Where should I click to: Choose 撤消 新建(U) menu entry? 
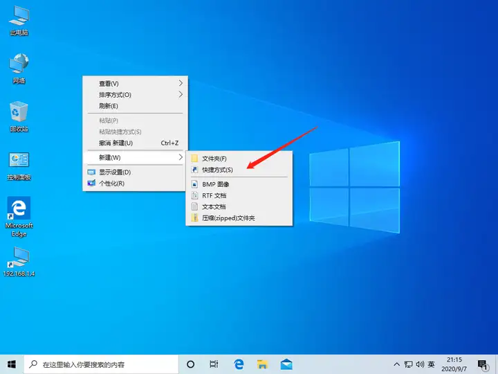tap(136, 143)
